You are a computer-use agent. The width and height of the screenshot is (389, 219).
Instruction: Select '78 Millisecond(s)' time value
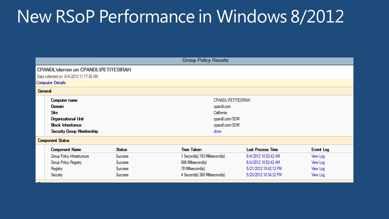click(x=193, y=169)
